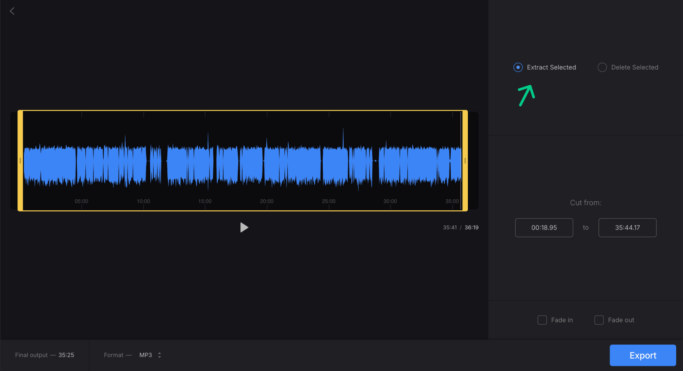Go back using the top-left arrow

tap(12, 11)
